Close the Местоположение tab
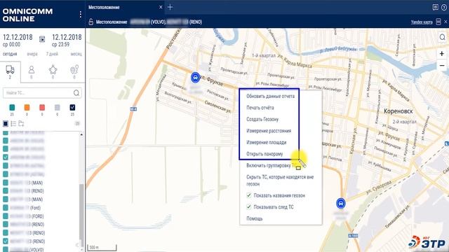Viewport: 449px width, 252px height. click(161, 7)
